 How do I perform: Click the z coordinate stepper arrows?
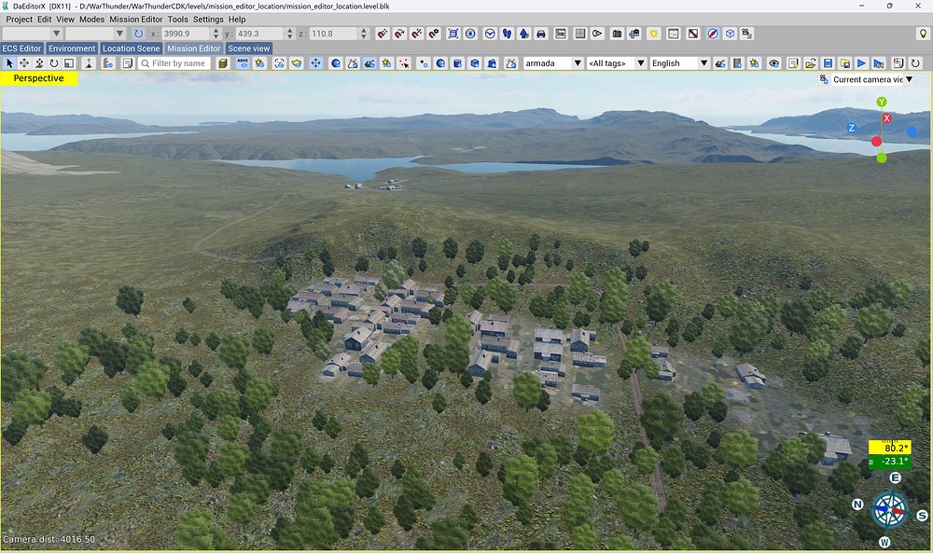pos(364,34)
